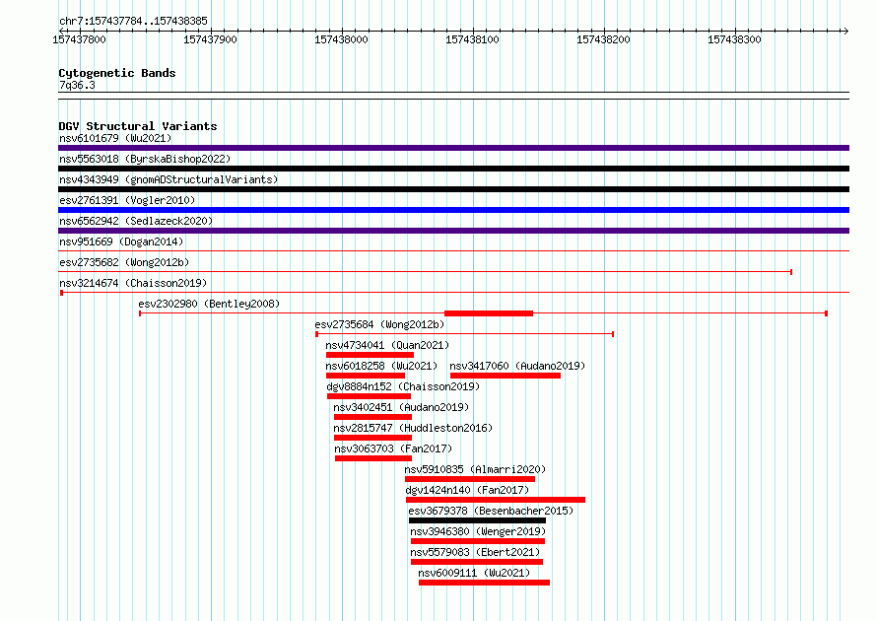Viewport: 877px width, 621px height.
Task: Open nsv2815747 (Huddleston2016) label
Action: 413,428
